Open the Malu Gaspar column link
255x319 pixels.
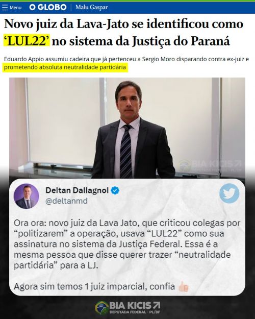[91, 7]
